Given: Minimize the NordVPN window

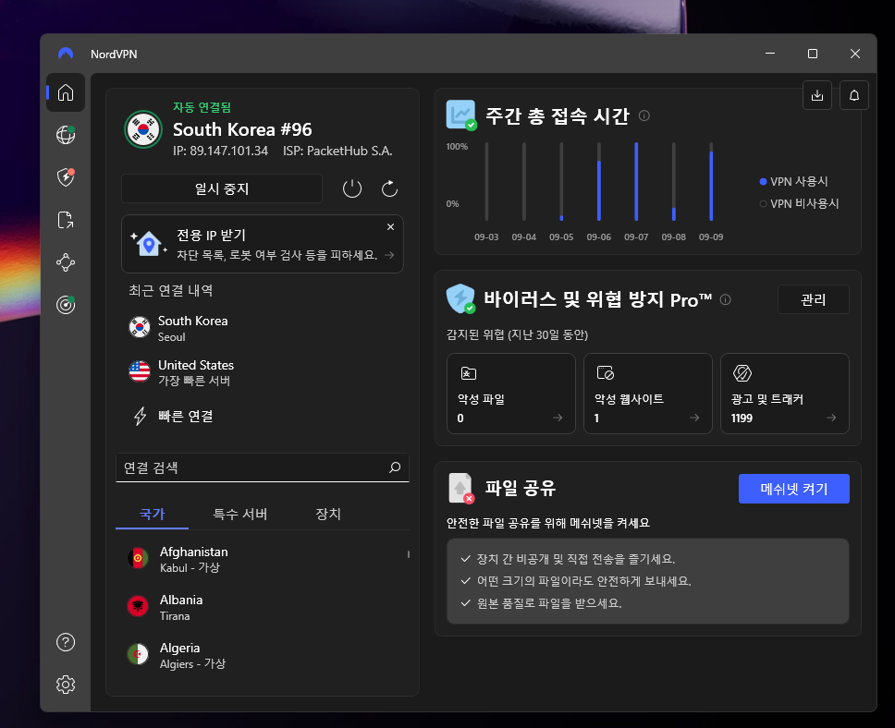Looking at the screenshot, I should pyautogui.click(x=770, y=54).
